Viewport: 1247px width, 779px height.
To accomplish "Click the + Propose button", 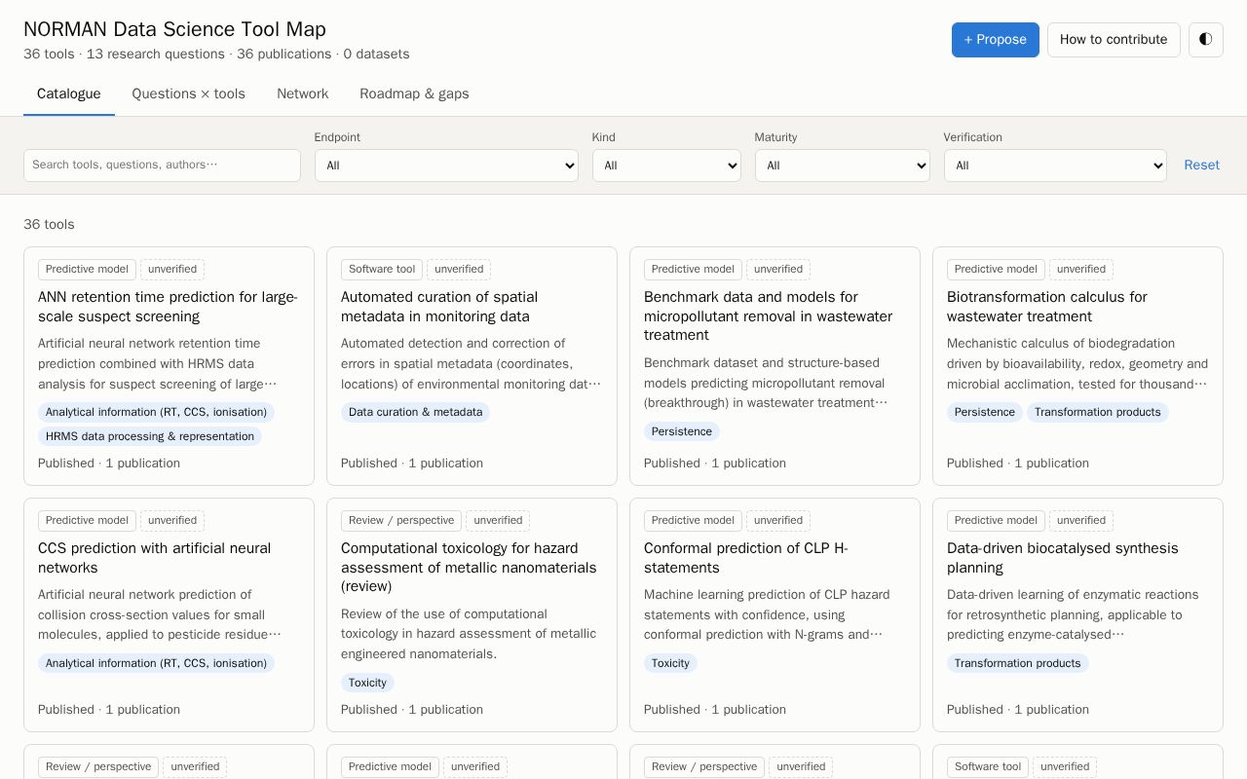I will click(996, 40).
